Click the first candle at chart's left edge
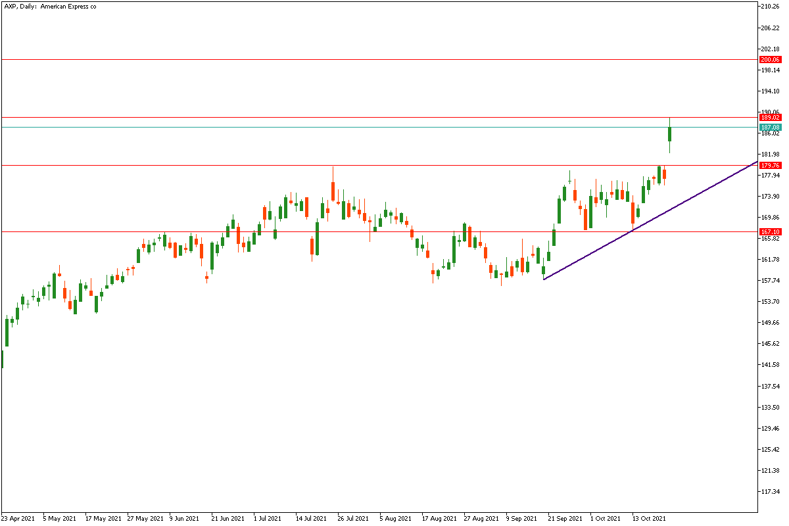Image resolution: width=789 pixels, height=526 pixels. [2, 359]
